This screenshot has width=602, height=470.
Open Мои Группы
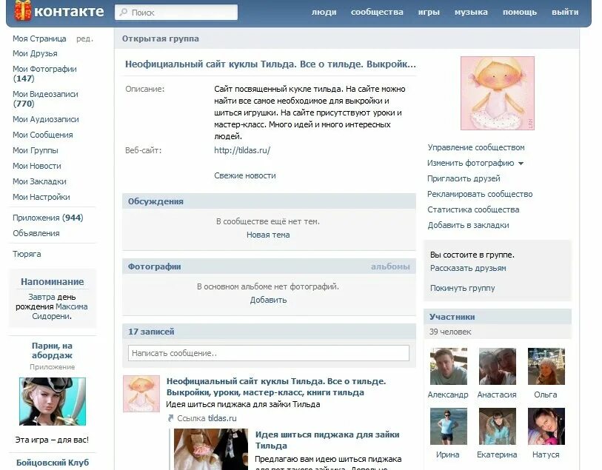[x=36, y=150]
